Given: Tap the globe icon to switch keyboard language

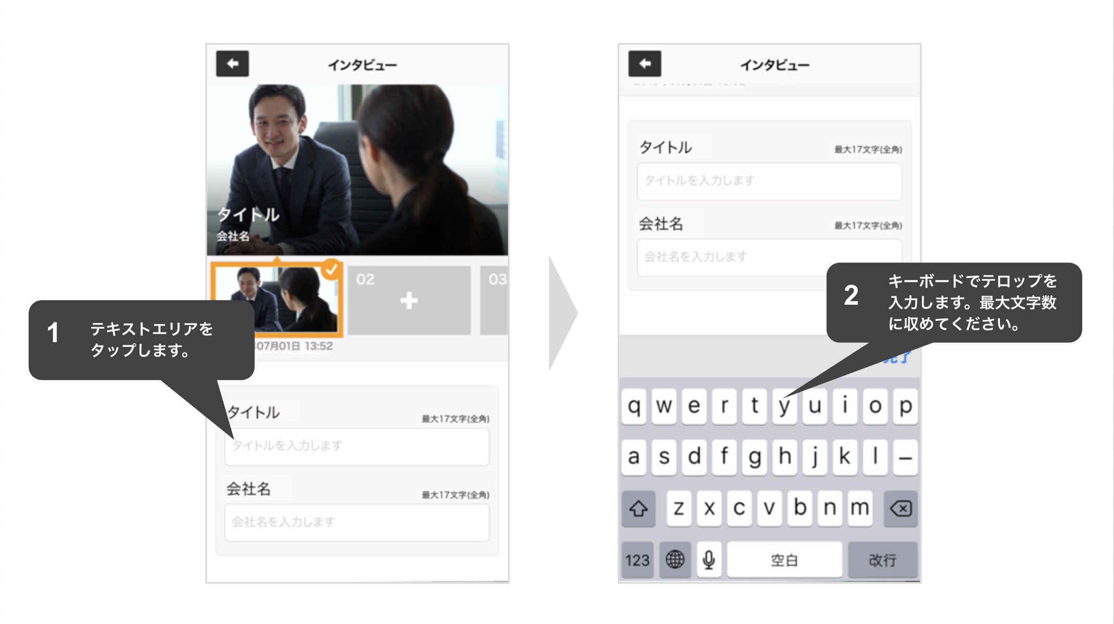Looking at the screenshot, I should pos(676,560).
